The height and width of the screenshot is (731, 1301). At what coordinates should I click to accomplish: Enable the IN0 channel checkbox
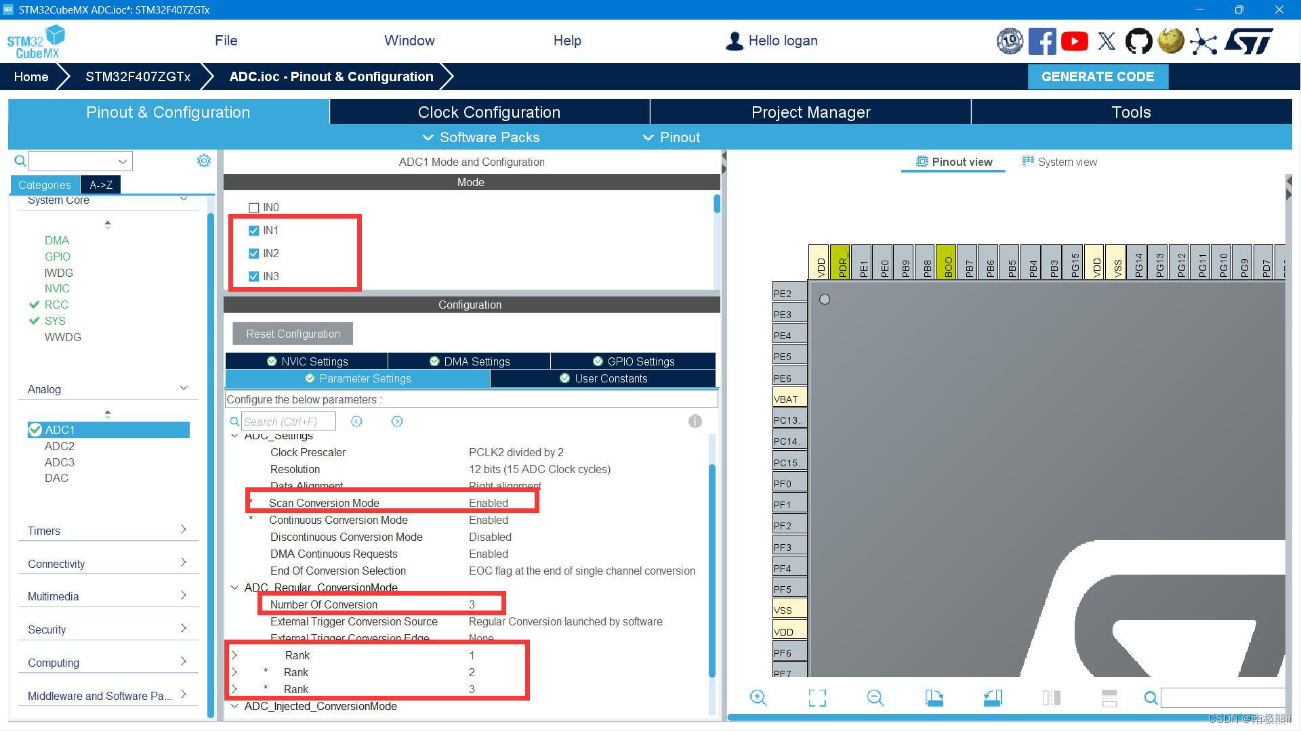click(x=254, y=208)
